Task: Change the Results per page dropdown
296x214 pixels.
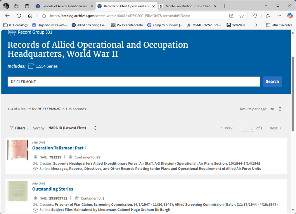Action: (276, 109)
